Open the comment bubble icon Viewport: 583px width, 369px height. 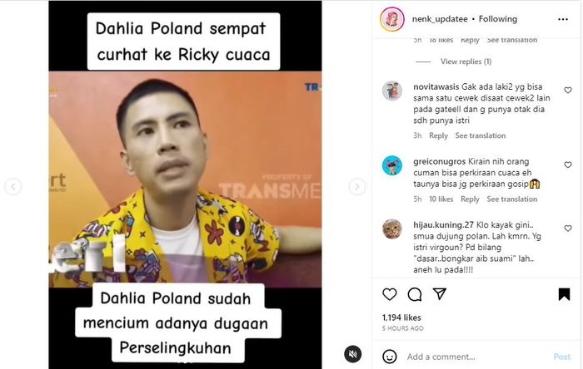415,294
